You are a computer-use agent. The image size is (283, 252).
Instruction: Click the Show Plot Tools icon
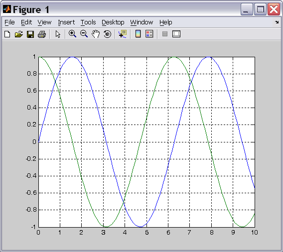coord(176,34)
